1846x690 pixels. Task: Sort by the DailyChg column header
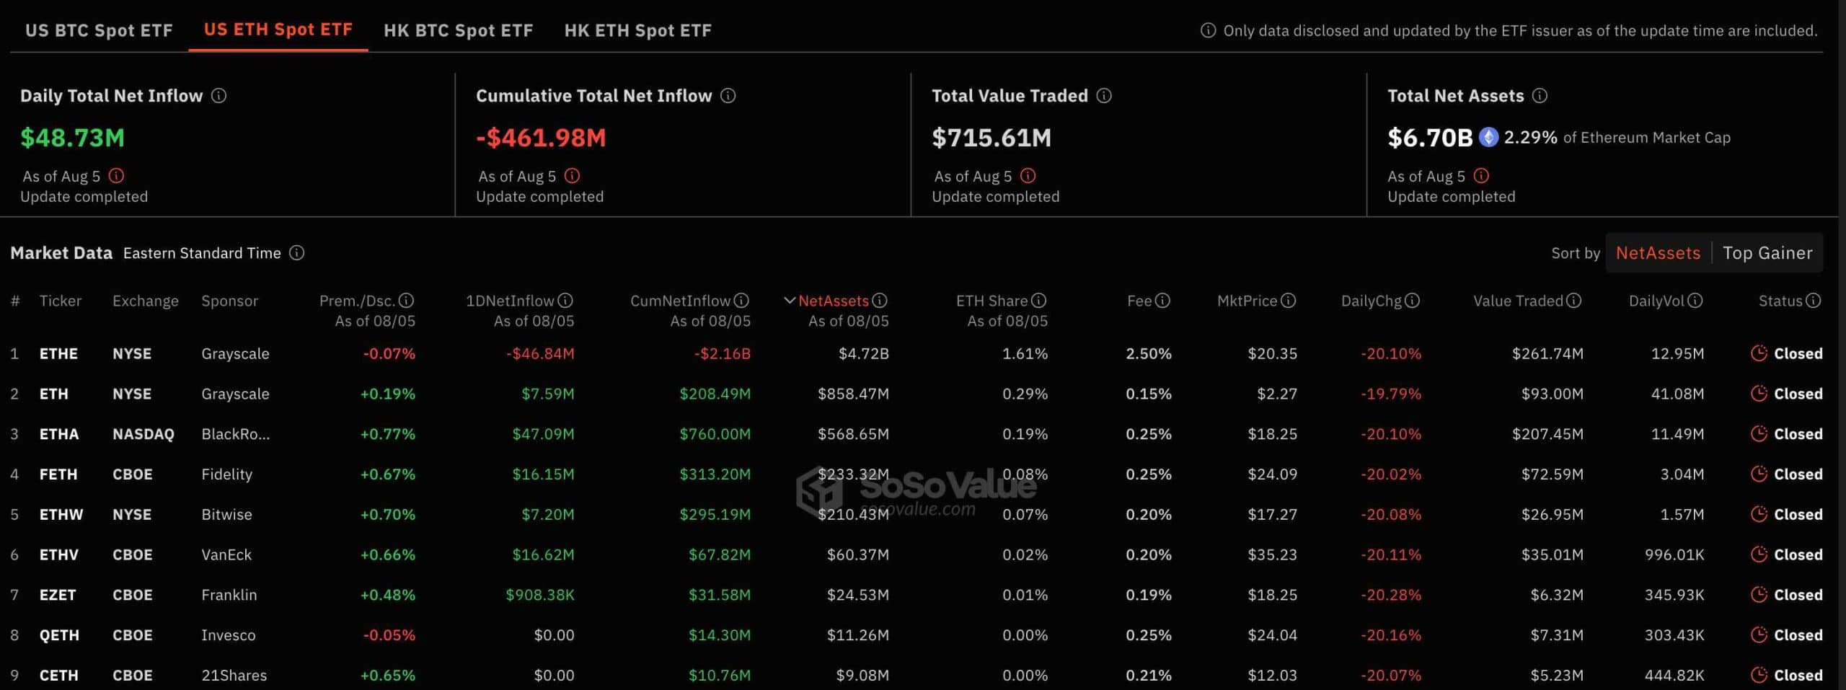[1371, 301]
